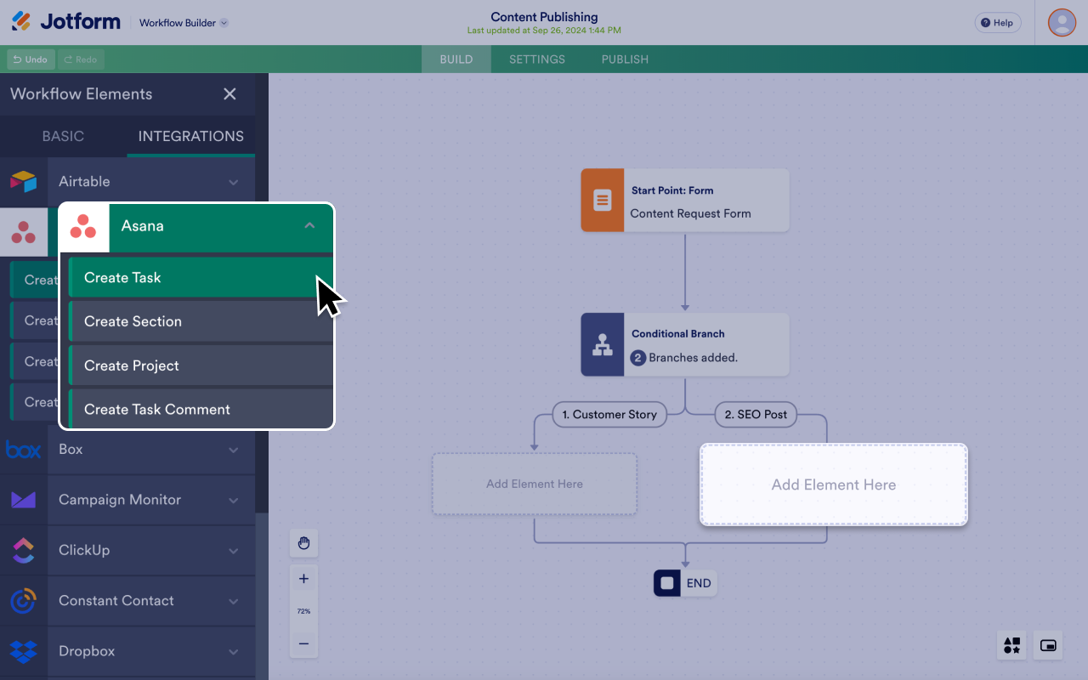The width and height of the screenshot is (1088, 680).
Task: Click the Start Point form icon
Action: click(602, 201)
